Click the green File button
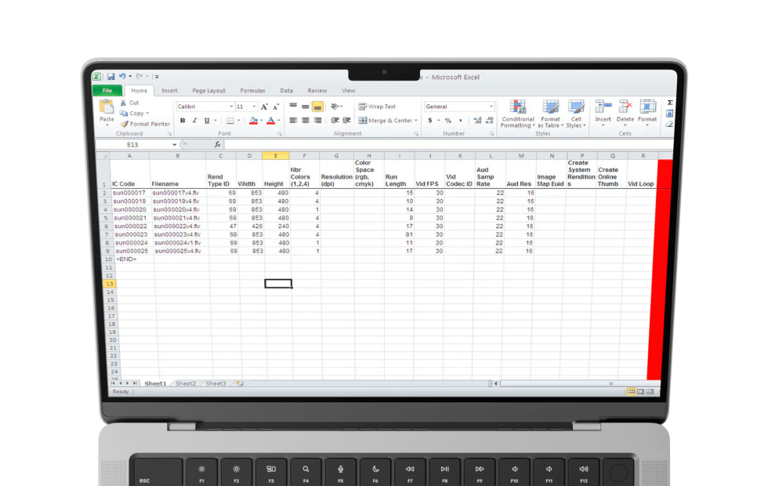 coord(107,91)
